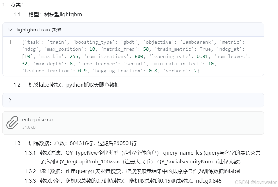278x187 pixels.
Task: Click query_name_lcs text in 1.3.1
Action: [x=182, y=153]
